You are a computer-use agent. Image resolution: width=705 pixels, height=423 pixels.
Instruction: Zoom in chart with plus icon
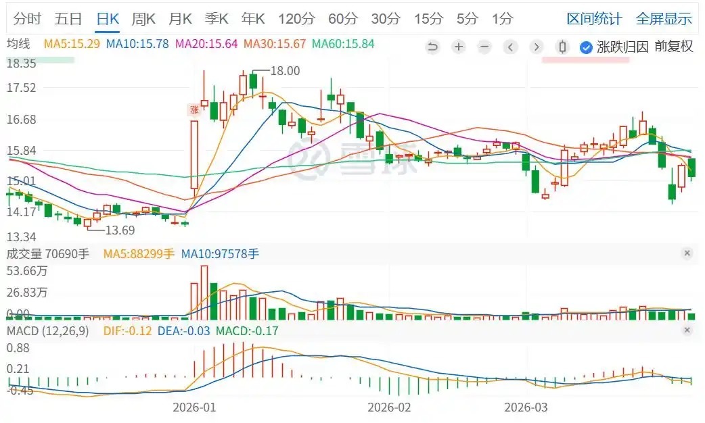pyautogui.click(x=459, y=47)
